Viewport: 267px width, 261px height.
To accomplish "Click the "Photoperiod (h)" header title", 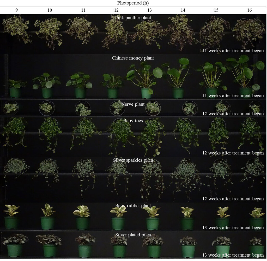I will 133,3.
